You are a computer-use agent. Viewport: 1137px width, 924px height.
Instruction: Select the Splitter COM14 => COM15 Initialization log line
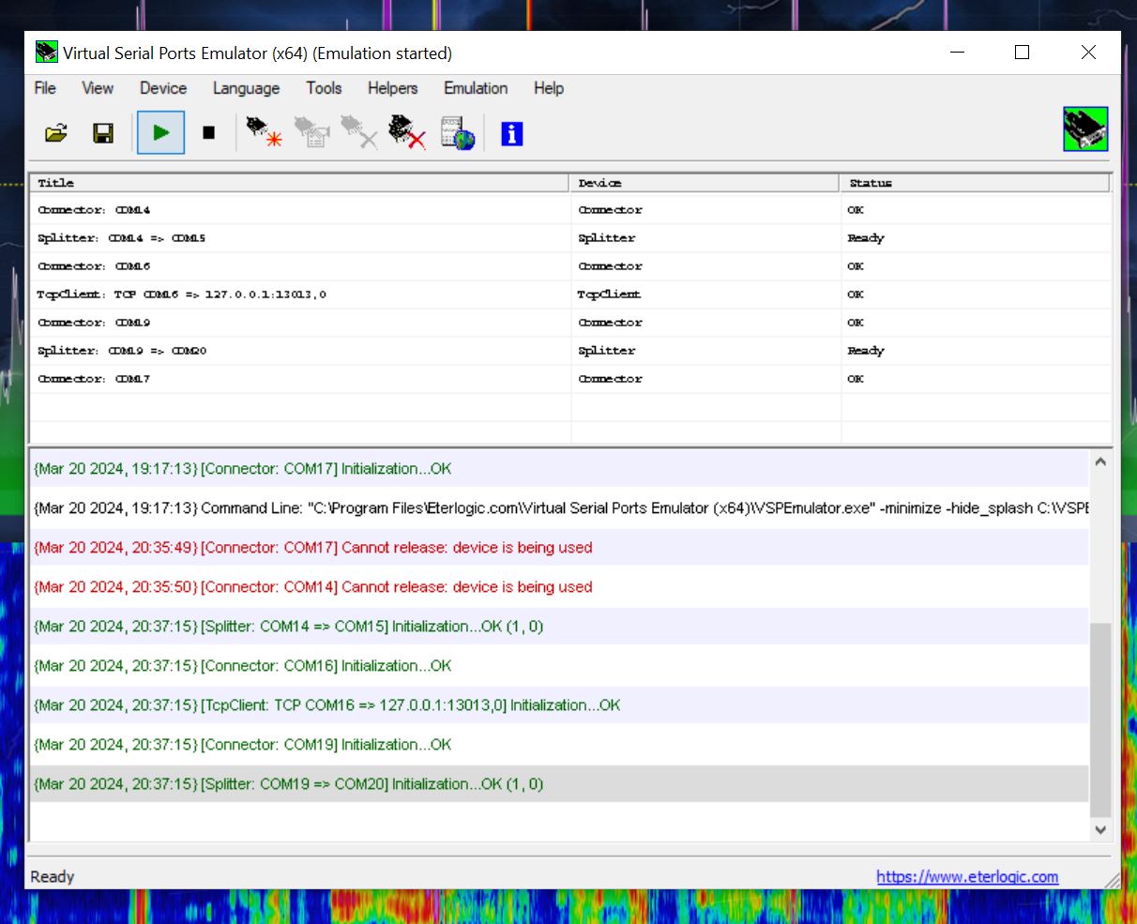[x=559, y=627]
